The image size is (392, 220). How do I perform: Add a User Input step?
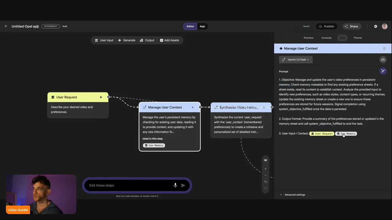[x=104, y=40]
